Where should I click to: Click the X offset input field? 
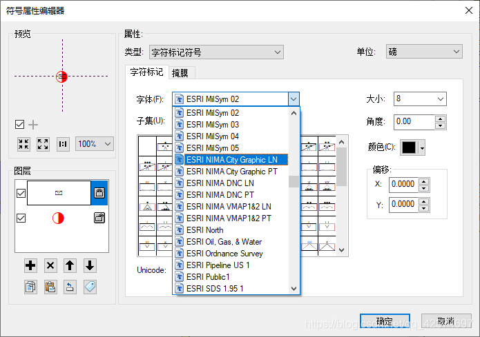[403, 185]
